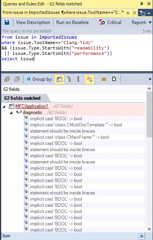153x240 pixels.
Task: Click View Description
Action: (x=33, y=22)
